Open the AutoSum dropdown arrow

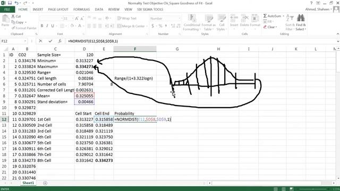click(283, 16)
